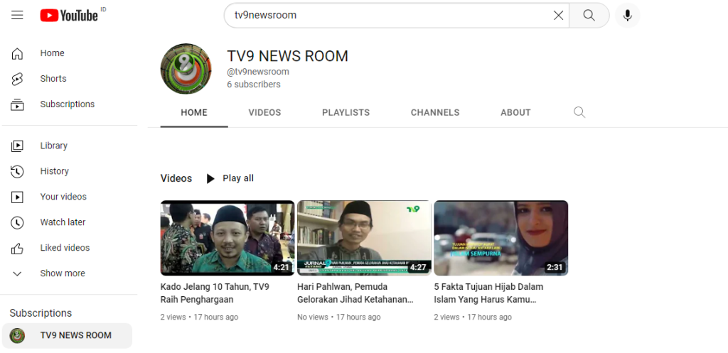Click TV9 NEWS ROOM label under Subscriptions
This screenshot has height=353, width=728.
pyautogui.click(x=75, y=335)
